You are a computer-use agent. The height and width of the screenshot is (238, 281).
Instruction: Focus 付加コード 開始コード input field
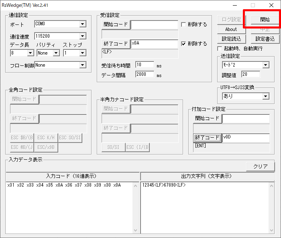click(x=246, y=119)
